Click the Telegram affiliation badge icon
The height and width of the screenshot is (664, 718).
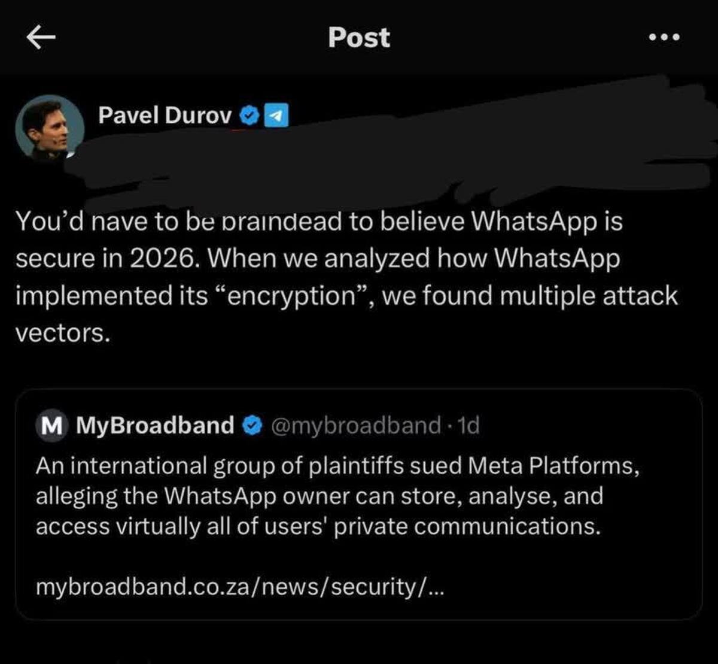click(x=276, y=115)
